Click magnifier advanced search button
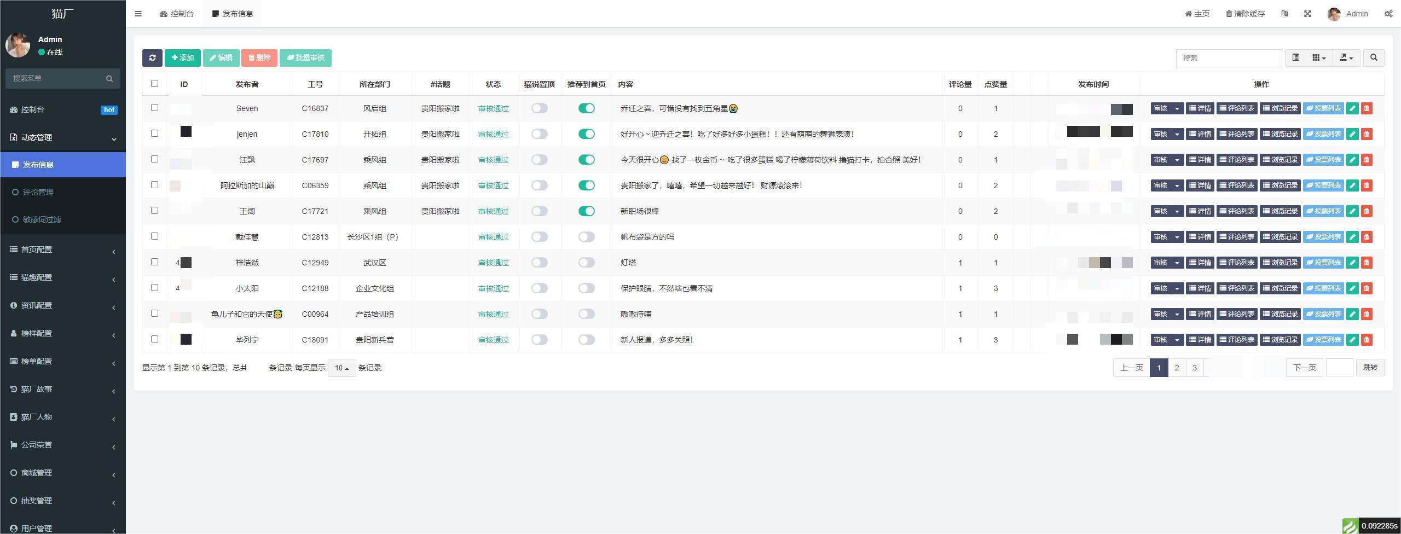 point(1374,58)
